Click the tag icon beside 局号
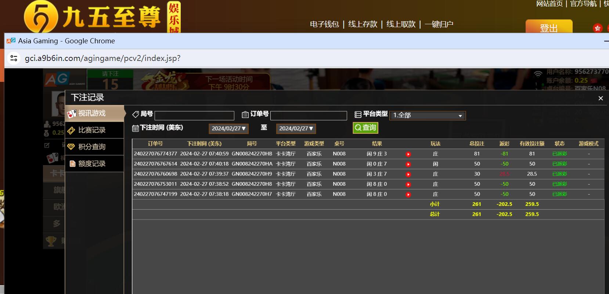The width and height of the screenshot is (609, 294). [136, 114]
